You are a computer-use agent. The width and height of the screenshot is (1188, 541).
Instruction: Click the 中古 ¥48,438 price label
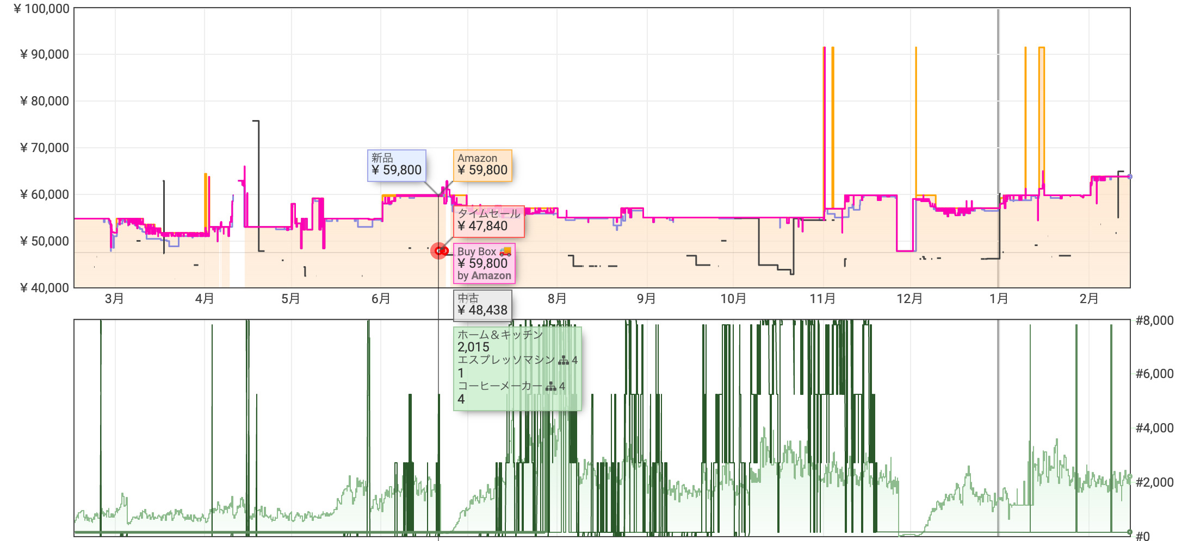(482, 305)
